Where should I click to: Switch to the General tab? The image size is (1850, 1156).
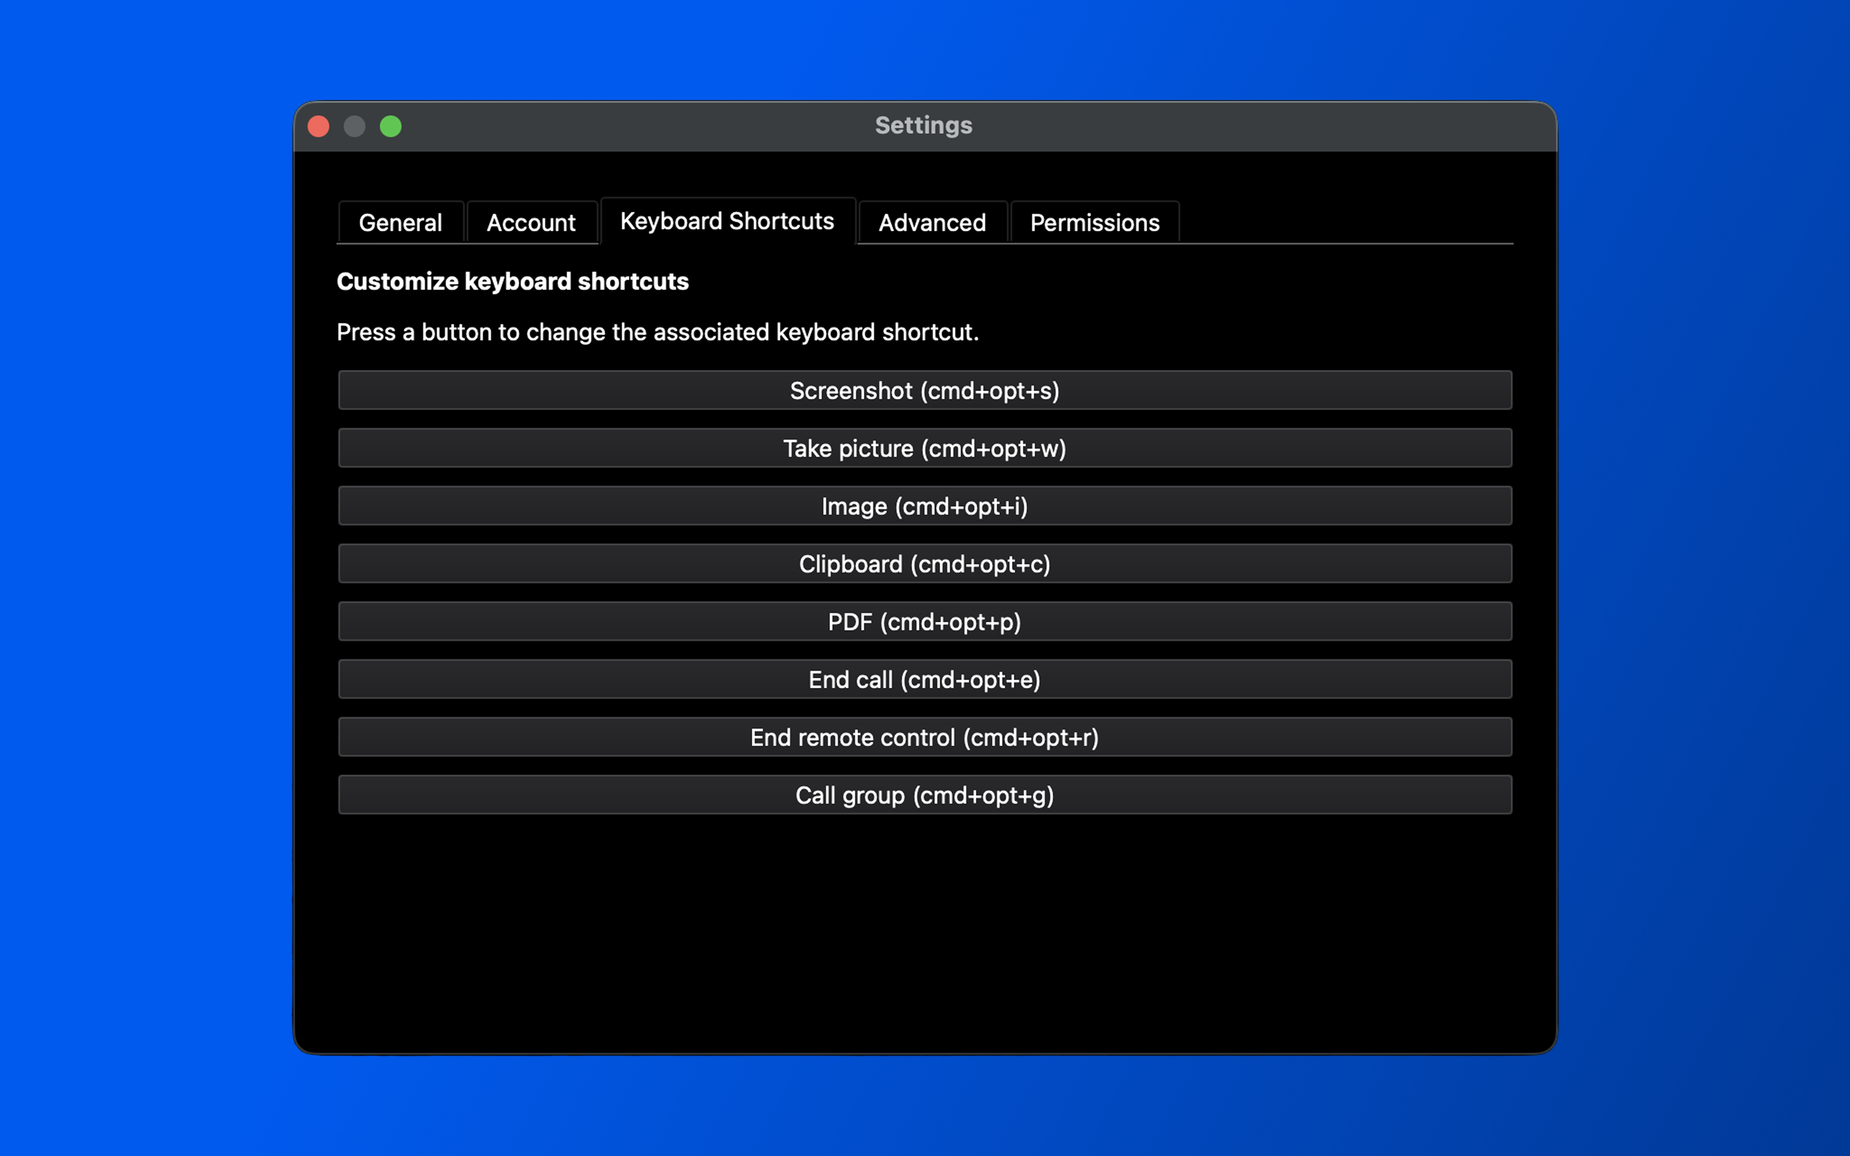[401, 222]
